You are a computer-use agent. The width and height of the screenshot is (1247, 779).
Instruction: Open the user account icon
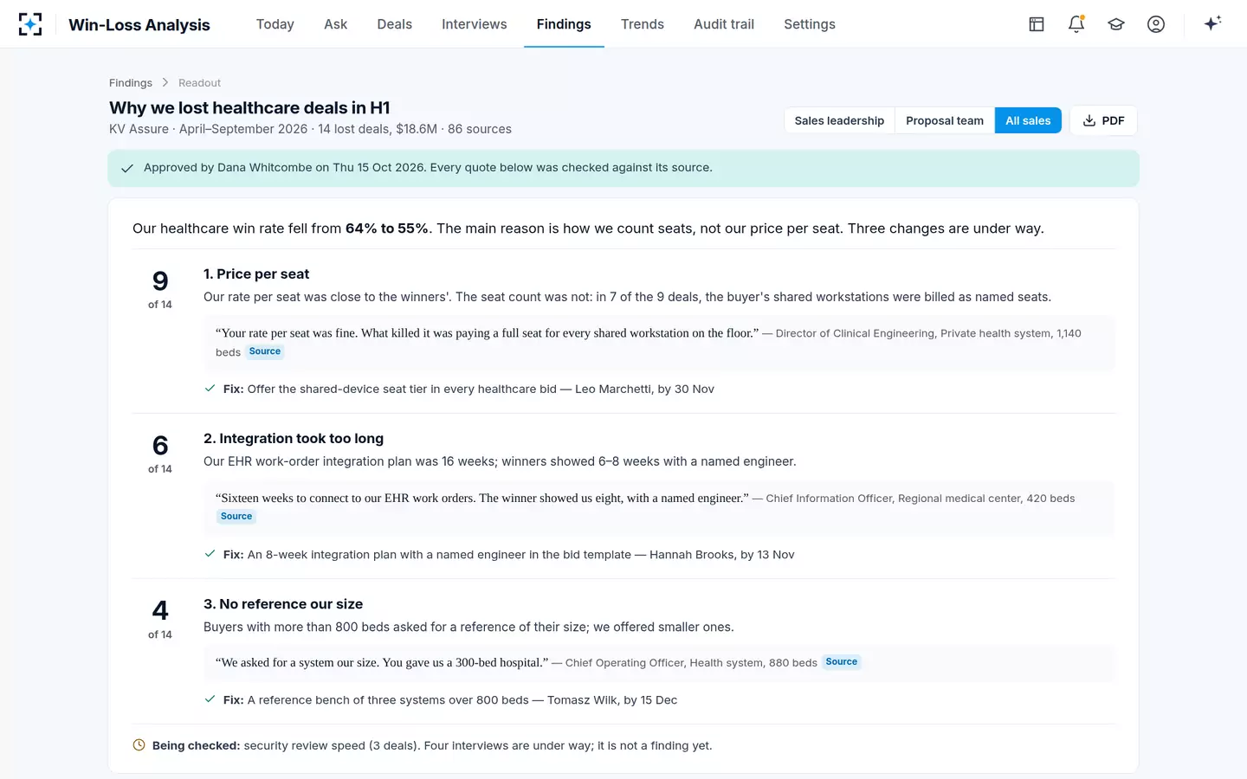(x=1156, y=24)
